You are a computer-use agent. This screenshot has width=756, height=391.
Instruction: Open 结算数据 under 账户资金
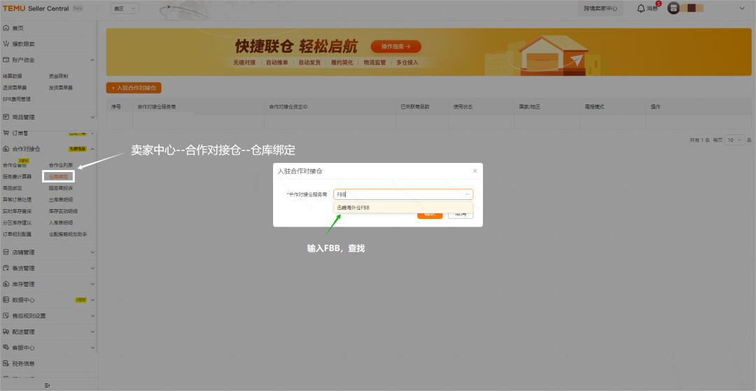click(x=12, y=76)
